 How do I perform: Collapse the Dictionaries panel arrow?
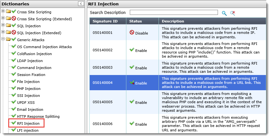[81, 4]
